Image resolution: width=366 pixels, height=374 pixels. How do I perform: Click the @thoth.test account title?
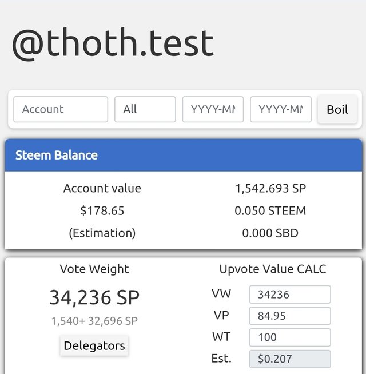(x=113, y=43)
